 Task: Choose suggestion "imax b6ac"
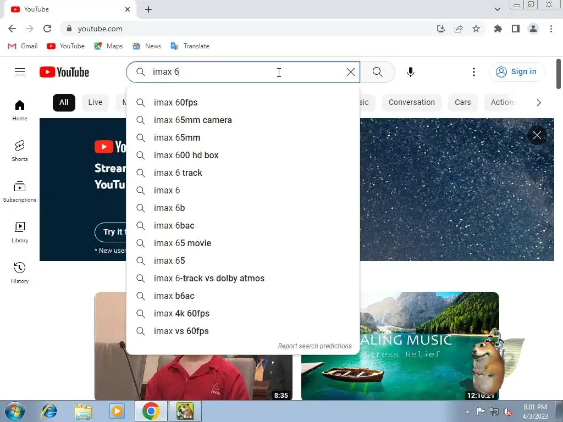click(x=243, y=296)
